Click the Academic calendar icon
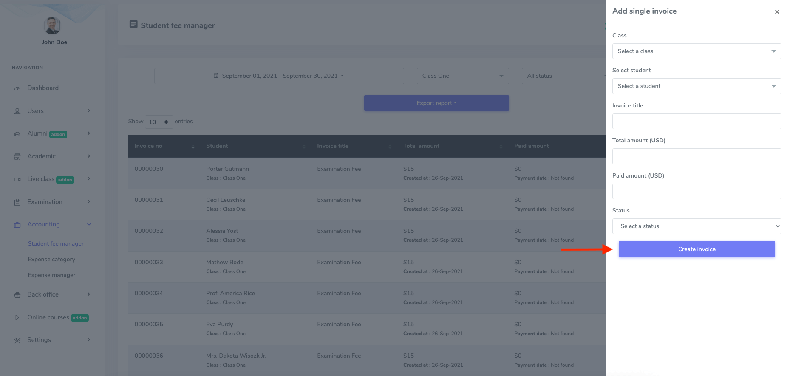The width and height of the screenshot is (787, 376). point(17,157)
